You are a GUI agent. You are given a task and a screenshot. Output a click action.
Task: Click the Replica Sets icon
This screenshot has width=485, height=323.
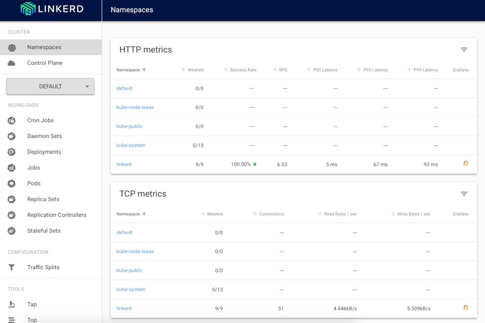point(12,199)
